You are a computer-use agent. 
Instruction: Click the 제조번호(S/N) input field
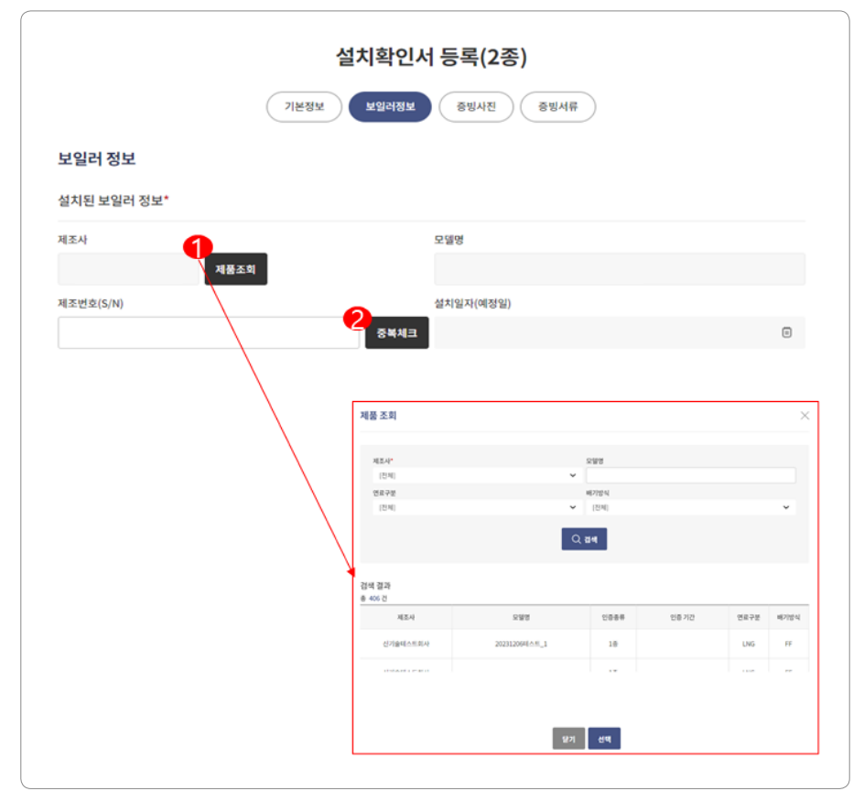209,333
